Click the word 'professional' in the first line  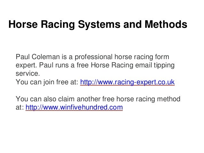pyautogui.click(x=93, y=57)
